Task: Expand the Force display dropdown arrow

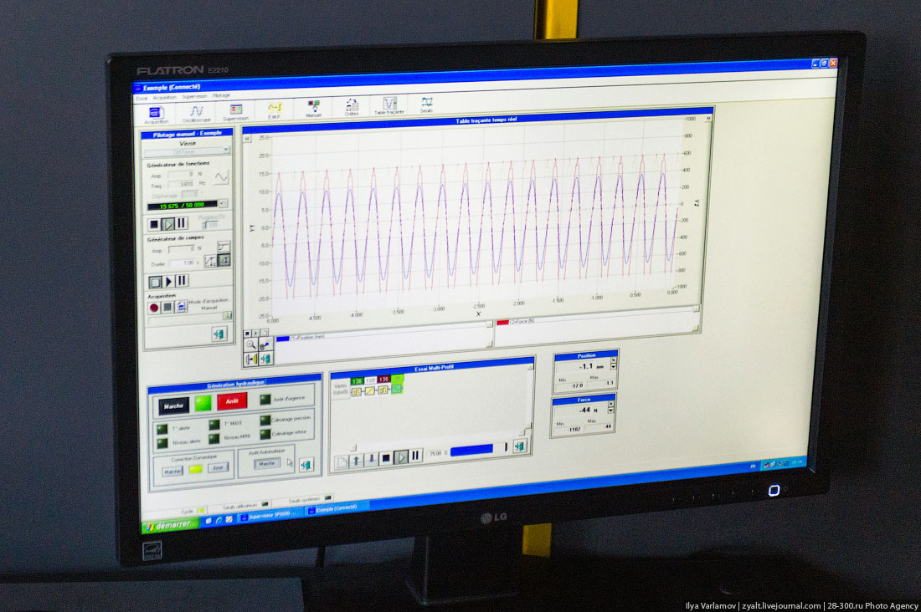Action: [x=611, y=411]
